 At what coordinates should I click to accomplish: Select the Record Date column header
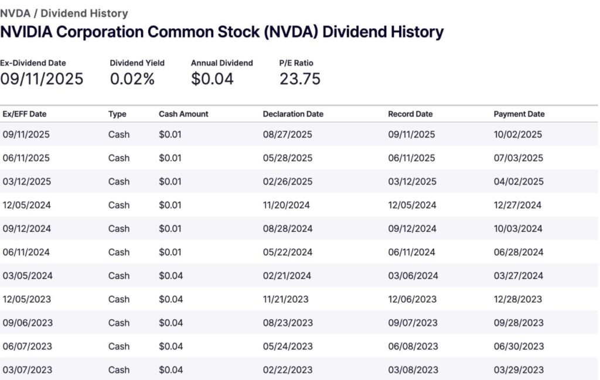[410, 114]
